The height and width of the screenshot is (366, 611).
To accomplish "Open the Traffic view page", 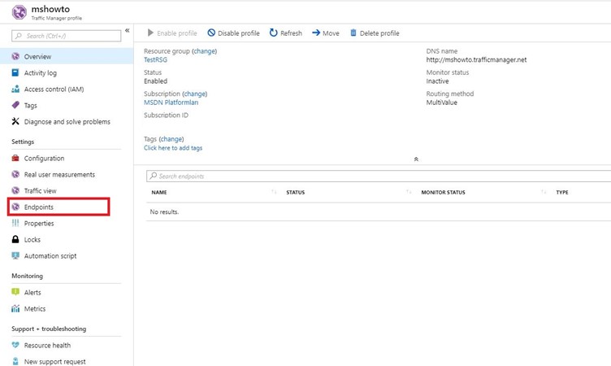I will tap(40, 191).
